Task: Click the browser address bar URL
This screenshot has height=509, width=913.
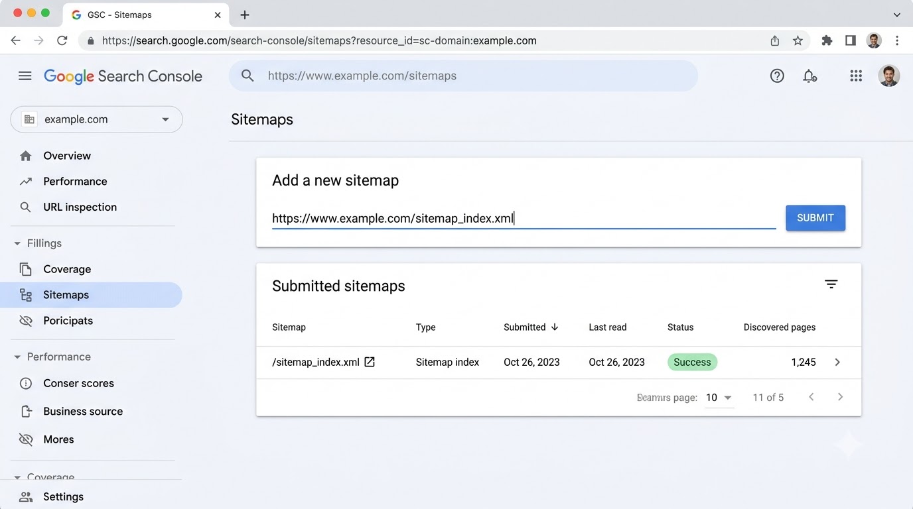Action: pyautogui.click(x=319, y=40)
